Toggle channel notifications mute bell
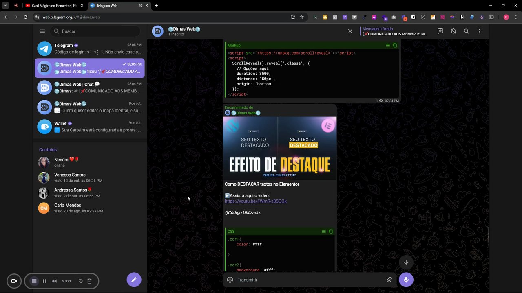 [x=453, y=31]
